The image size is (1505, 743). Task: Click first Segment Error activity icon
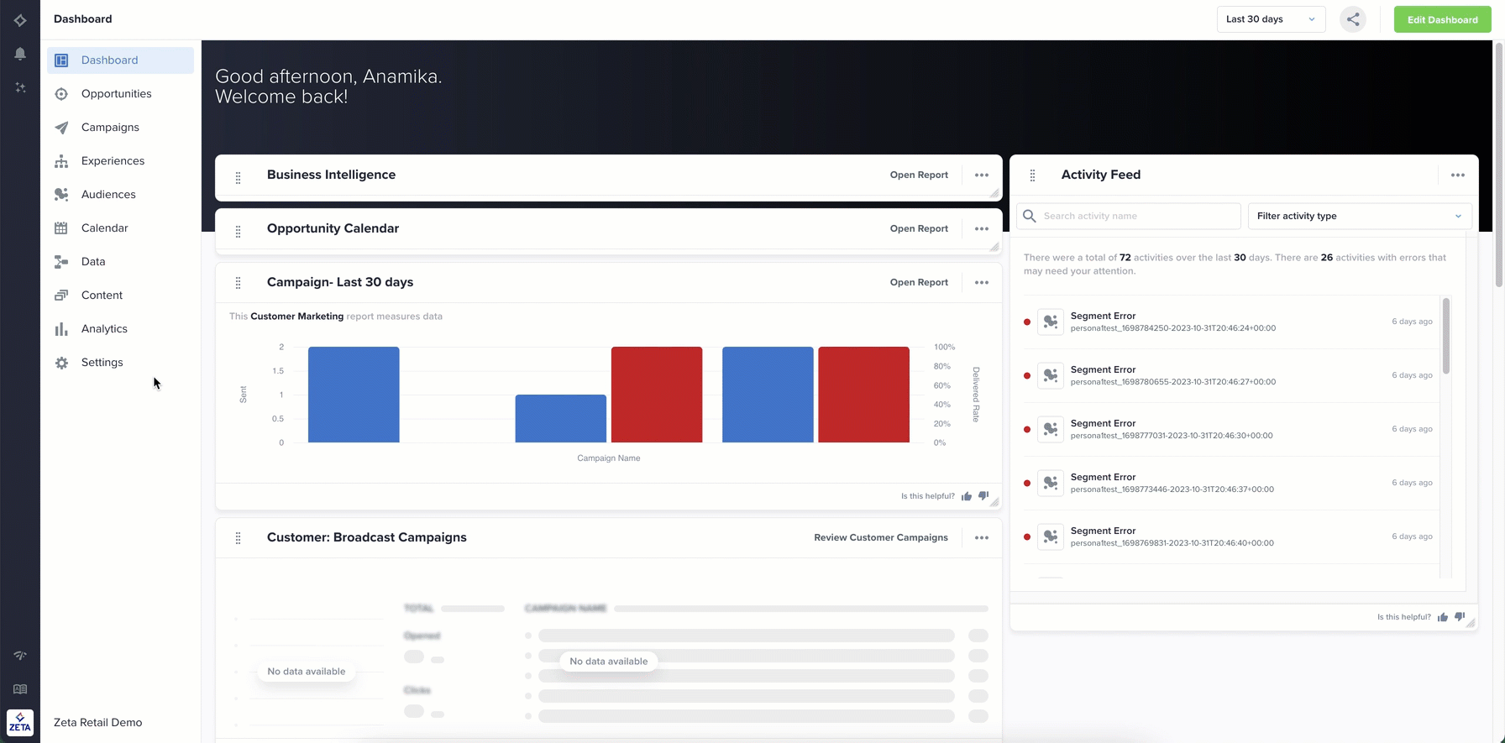click(1051, 322)
